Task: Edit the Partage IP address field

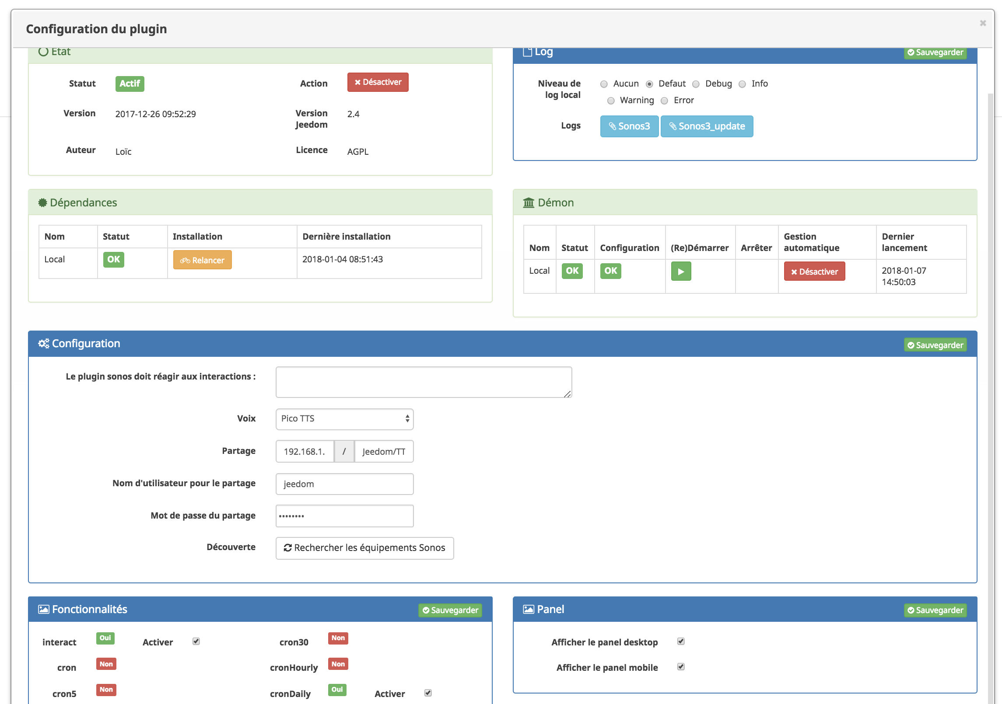Action: pyautogui.click(x=305, y=451)
